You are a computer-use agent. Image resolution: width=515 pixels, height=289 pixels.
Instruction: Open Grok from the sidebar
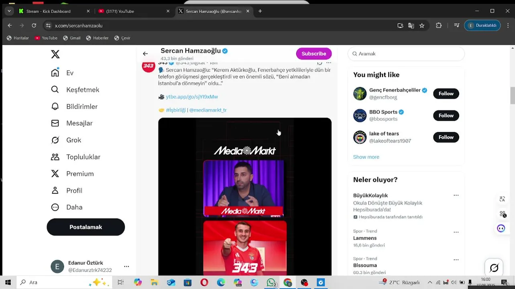[x=66, y=140]
